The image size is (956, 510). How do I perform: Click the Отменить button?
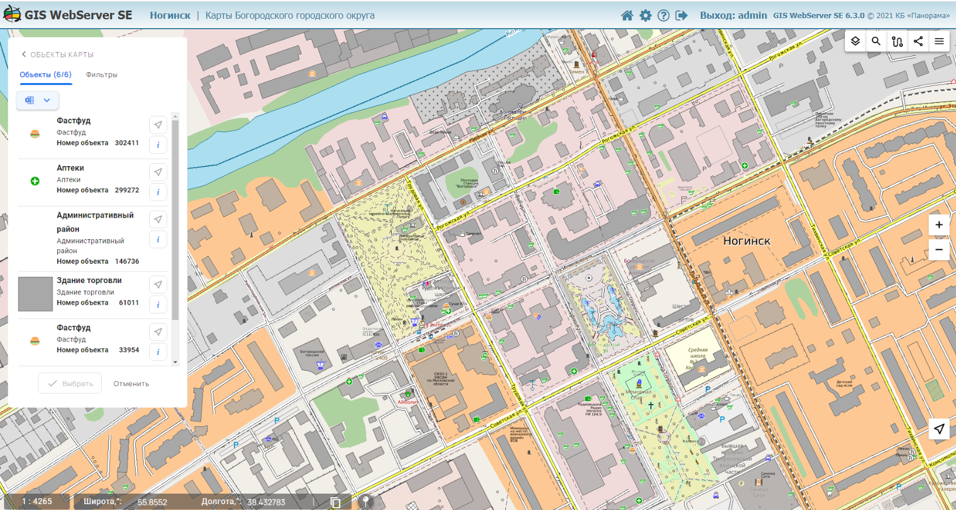pyautogui.click(x=131, y=384)
